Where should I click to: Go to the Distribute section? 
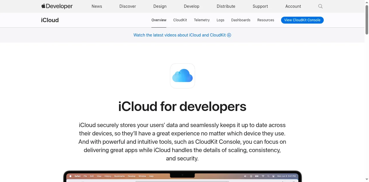pos(226,6)
